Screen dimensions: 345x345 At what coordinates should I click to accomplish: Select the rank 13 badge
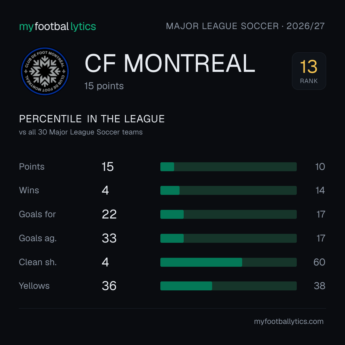pyautogui.click(x=309, y=71)
